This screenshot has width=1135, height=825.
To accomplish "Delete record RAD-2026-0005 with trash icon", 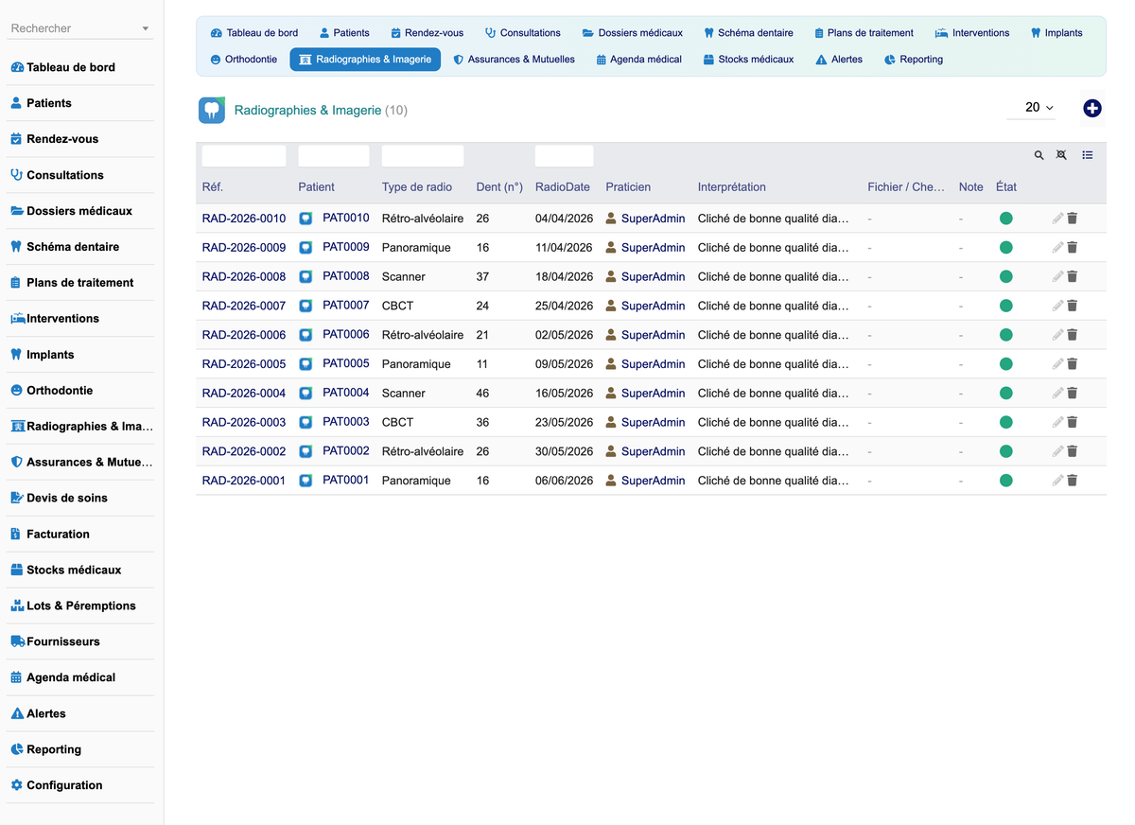I will [x=1073, y=364].
